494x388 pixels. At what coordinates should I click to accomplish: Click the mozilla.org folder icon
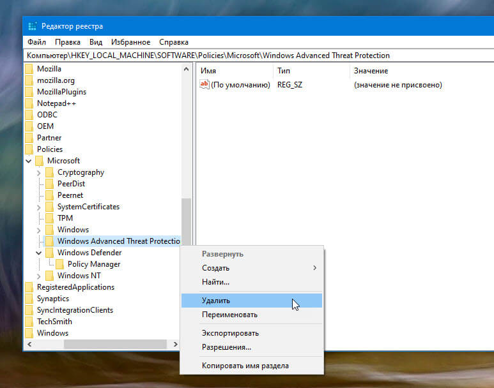pyautogui.click(x=29, y=80)
